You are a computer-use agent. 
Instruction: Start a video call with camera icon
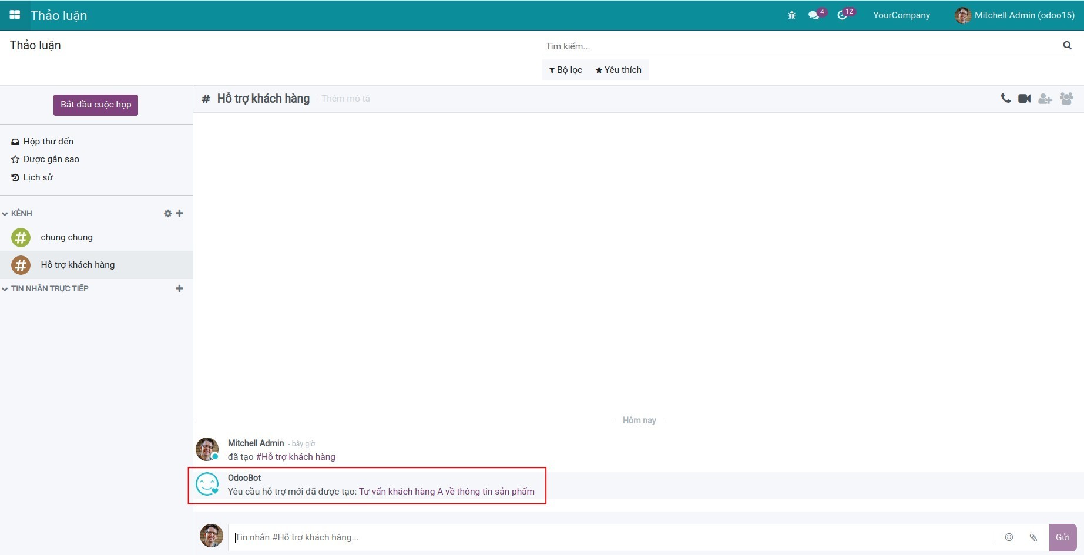pos(1024,99)
